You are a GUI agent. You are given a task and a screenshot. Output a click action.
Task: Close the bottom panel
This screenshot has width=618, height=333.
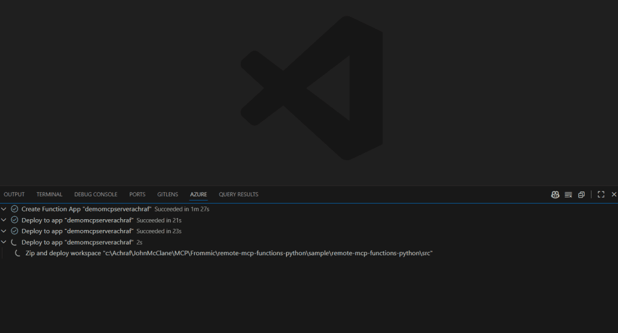click(x=614, y=195)
